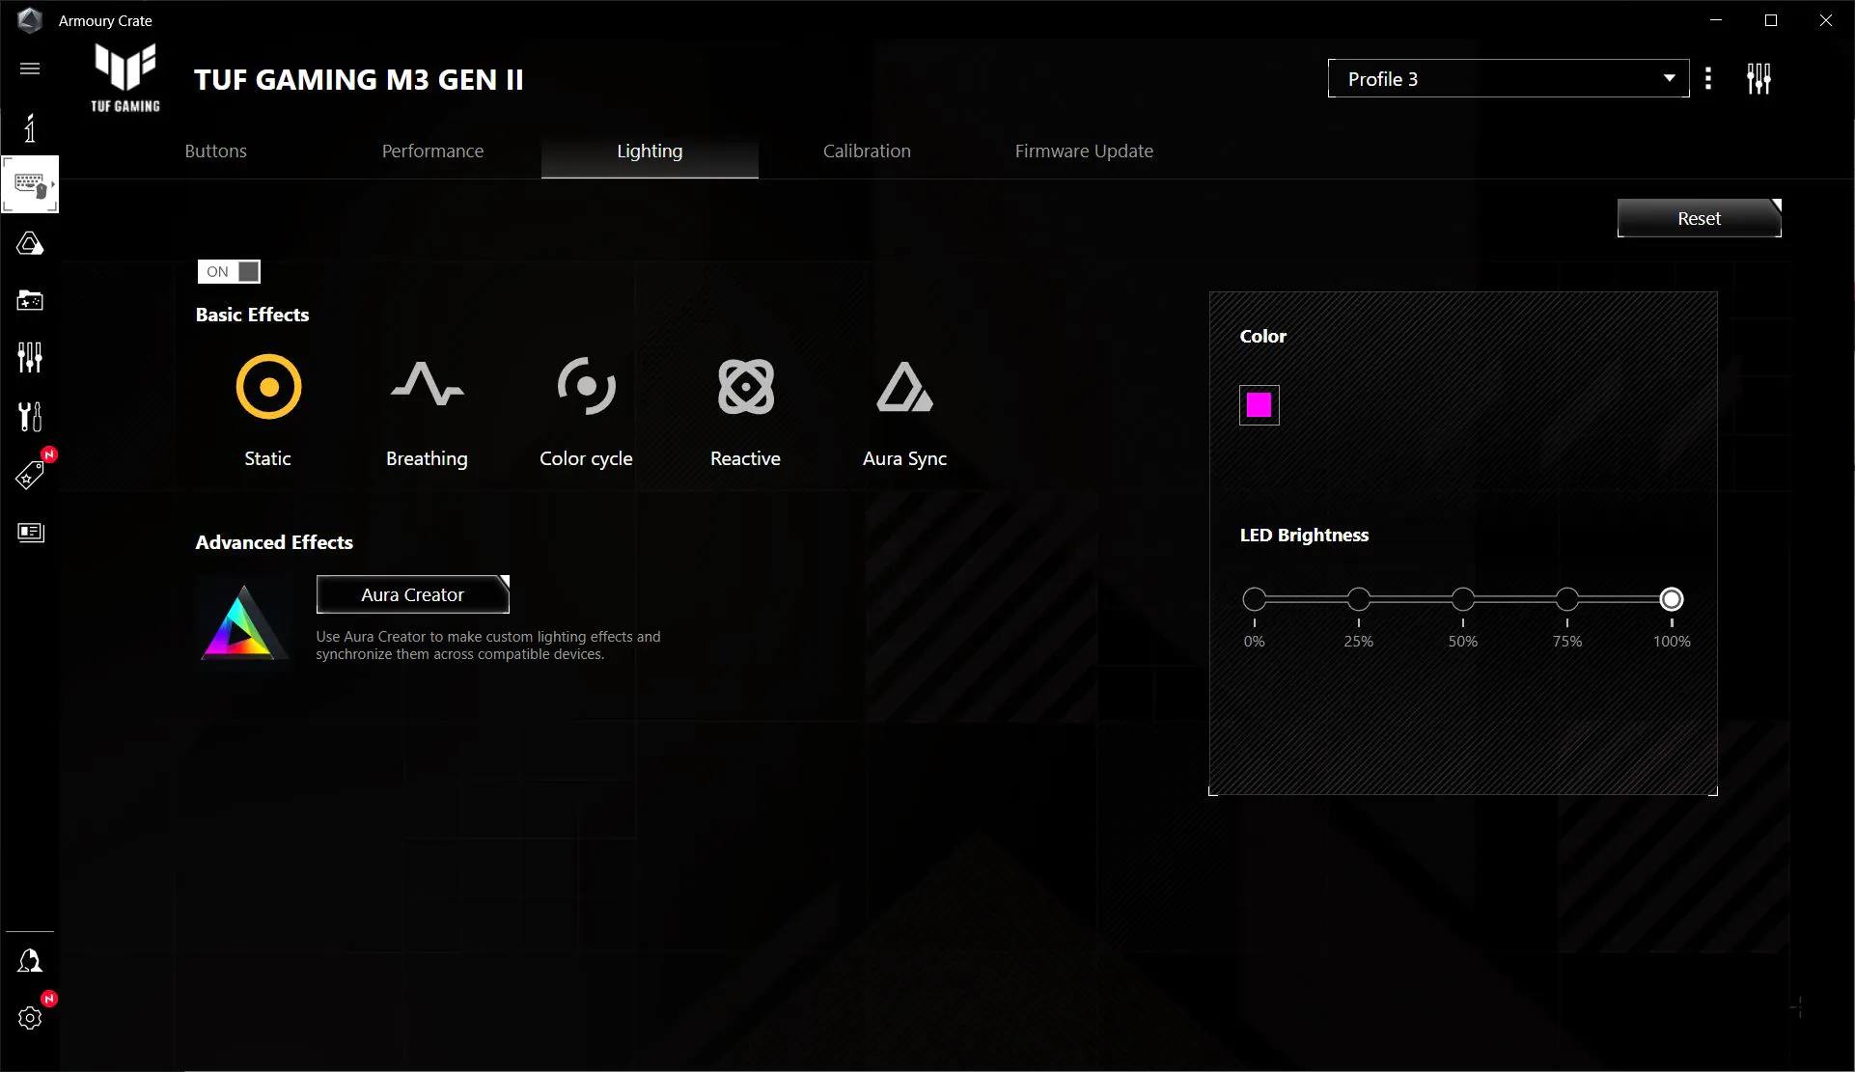Open the magenta color swatch
1855x1072 pixels.
tap(1260, 405)
